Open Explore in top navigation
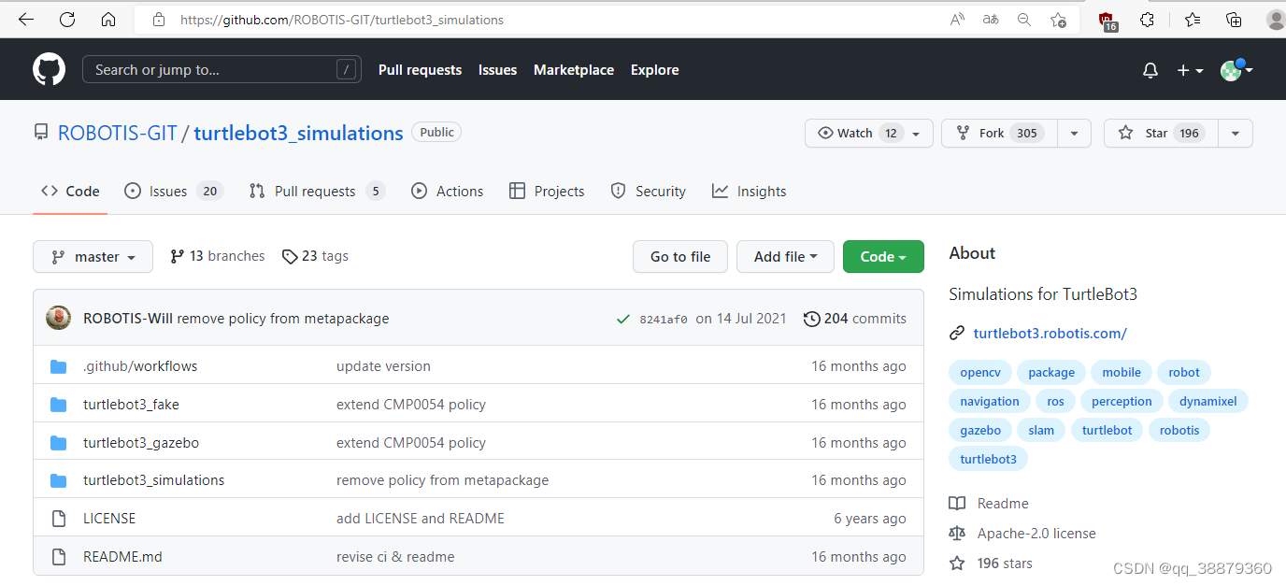The height and width of the screenshot is (585, 1286). click(654, 70)
